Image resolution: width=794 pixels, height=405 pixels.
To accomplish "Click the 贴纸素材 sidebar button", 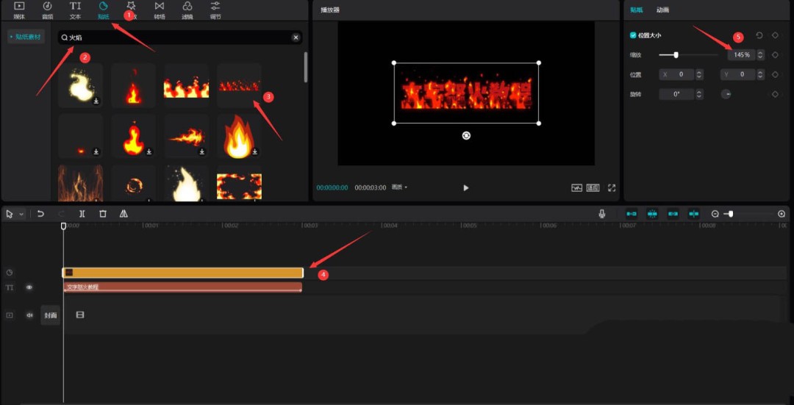I will 26,37.
